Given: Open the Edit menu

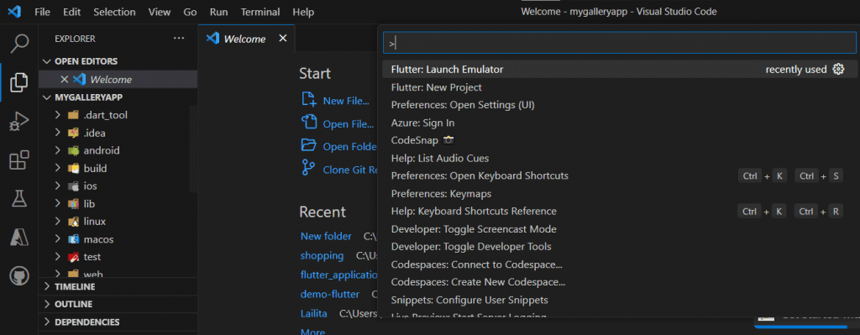Looking at the screenshot, I should point(71,12).
